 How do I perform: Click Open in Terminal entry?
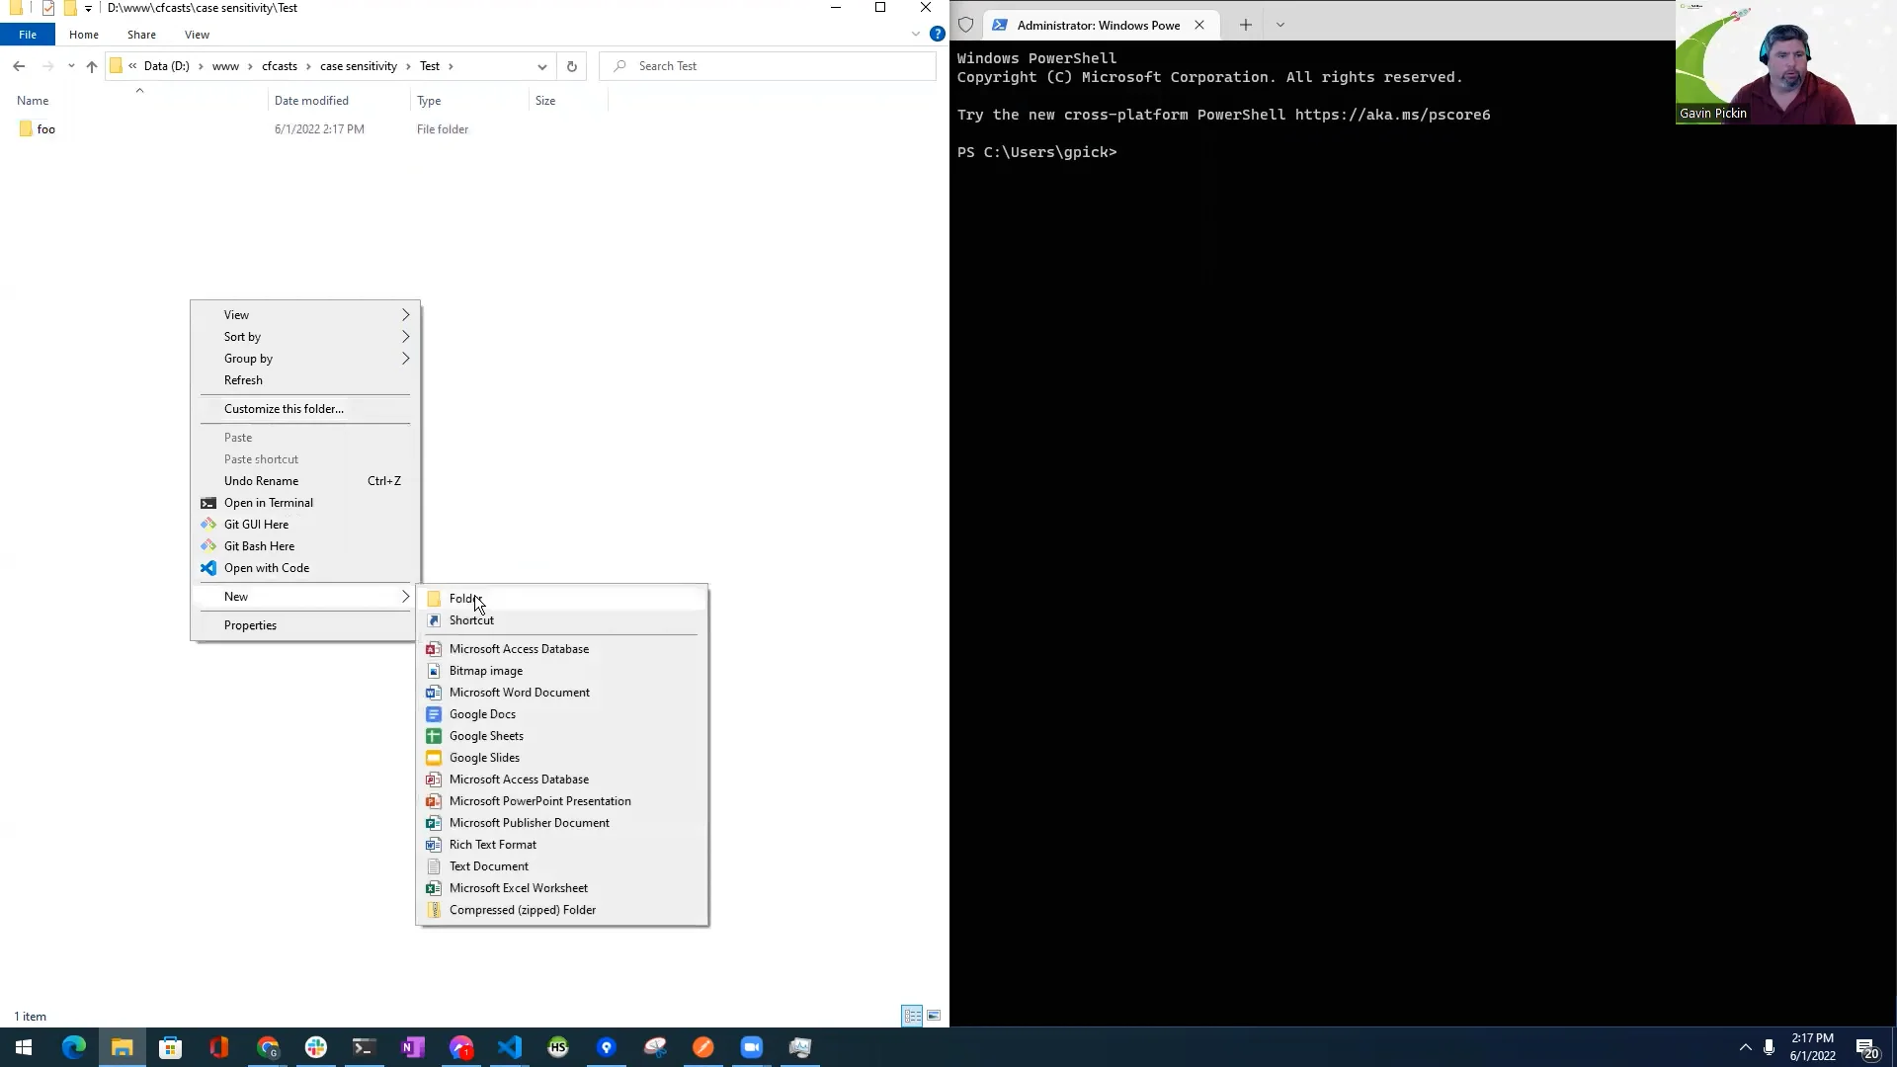268,503
